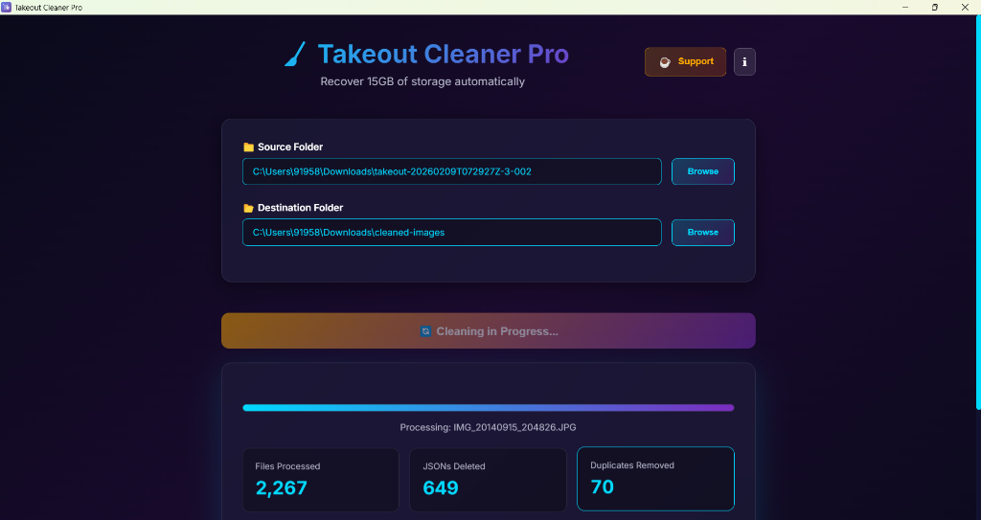
Task: Click the vertical scrollbar thumb
Action: coord(978,213)
